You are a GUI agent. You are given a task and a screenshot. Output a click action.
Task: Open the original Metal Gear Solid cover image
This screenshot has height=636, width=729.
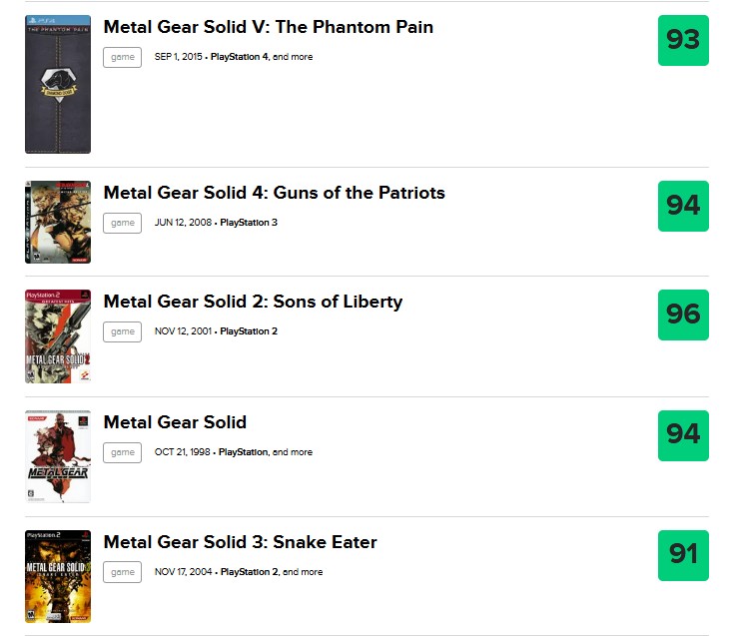click(x=58, y=456)
